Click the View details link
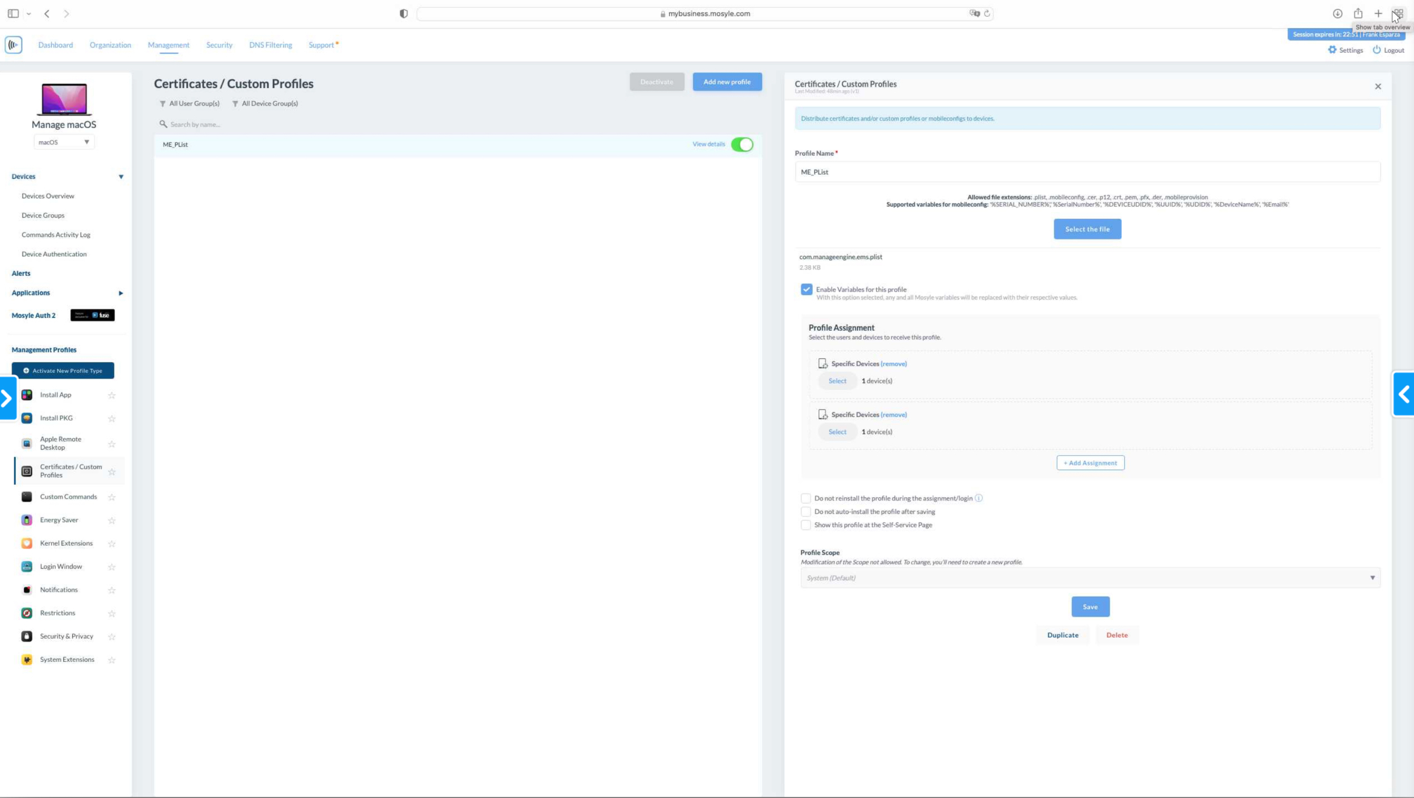This screenshot has height=798, width=1414. [x=708, y=145]
